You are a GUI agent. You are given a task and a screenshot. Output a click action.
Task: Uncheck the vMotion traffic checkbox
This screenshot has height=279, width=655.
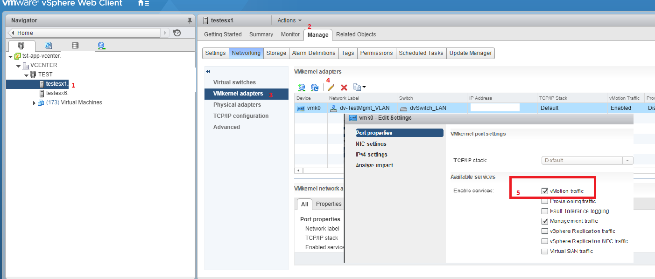[x=545, y=191]
